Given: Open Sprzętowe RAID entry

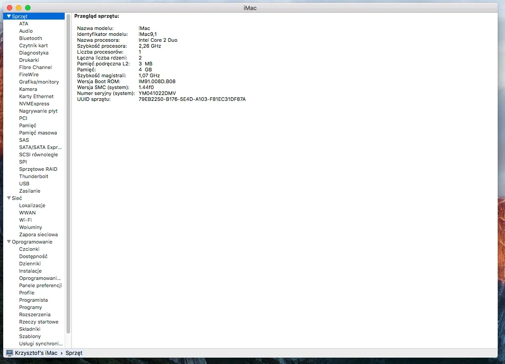Looking at the screenshot, I should point(38,170).
